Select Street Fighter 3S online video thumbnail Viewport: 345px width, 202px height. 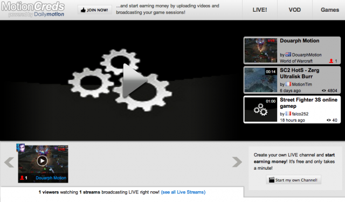click(x=261, y=109)
